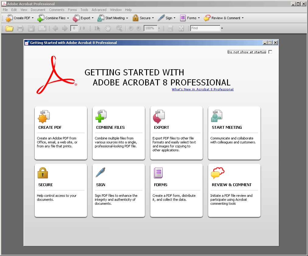This screenshot has height=256, width=308.
Task: Click the Secure padlock card icon
Action: 43,173
